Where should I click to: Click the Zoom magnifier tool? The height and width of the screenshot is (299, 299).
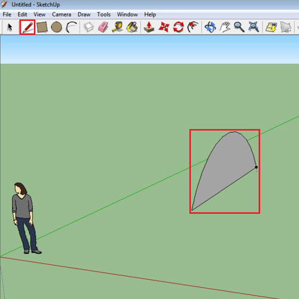[239, 27]
